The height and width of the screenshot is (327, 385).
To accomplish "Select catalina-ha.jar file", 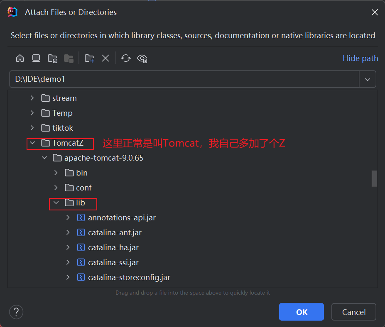I will tap(113, 248).
